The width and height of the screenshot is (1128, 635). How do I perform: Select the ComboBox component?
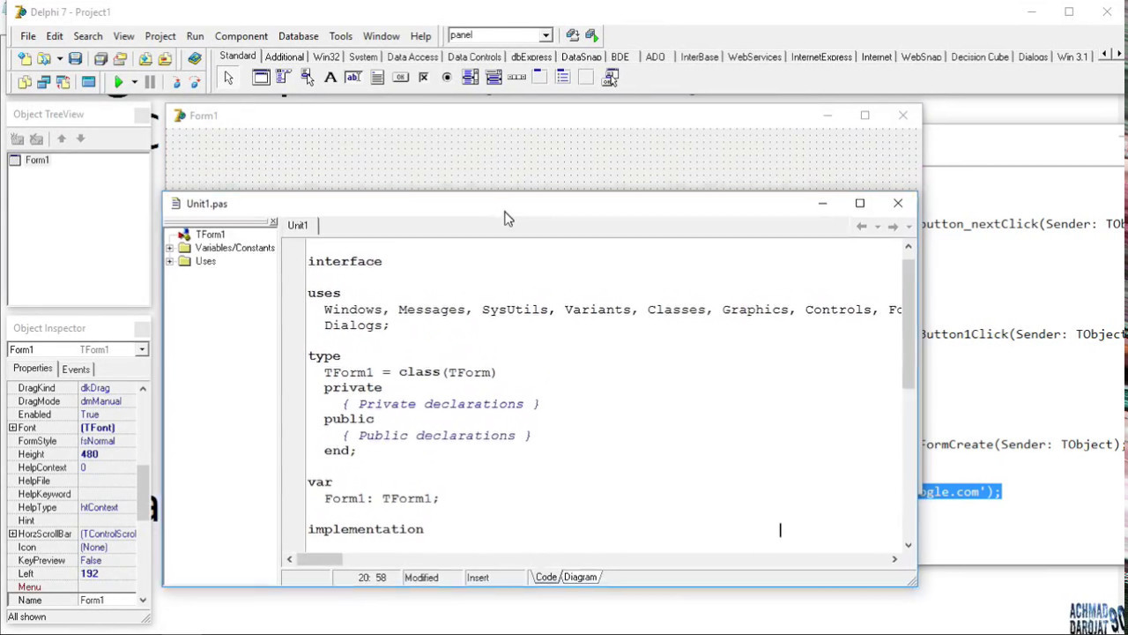click(493, 78)
